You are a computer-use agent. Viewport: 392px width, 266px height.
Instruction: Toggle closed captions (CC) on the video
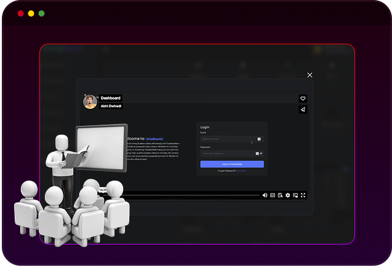pos(273,195)
